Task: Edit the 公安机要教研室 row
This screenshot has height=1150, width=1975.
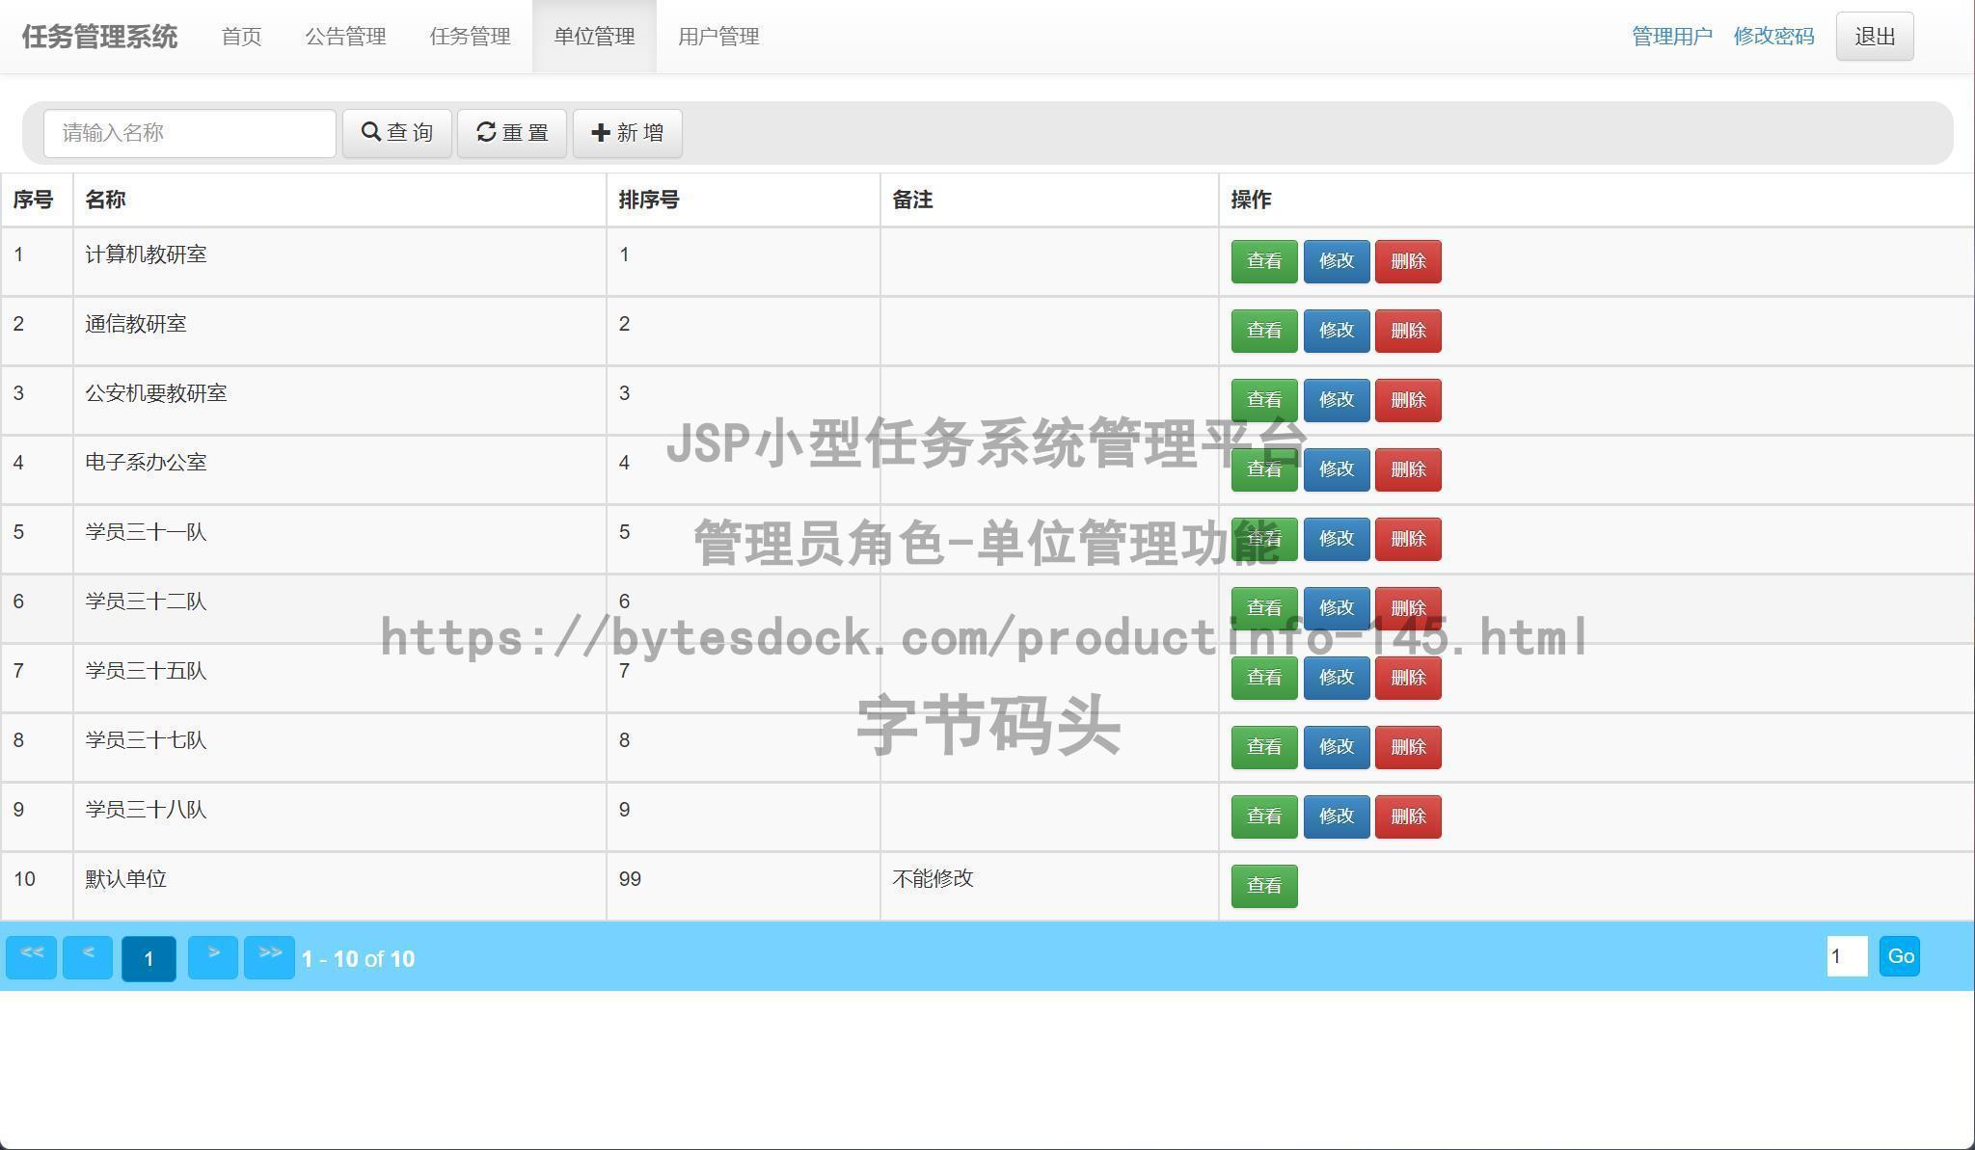Action: tap(1337, 400)
